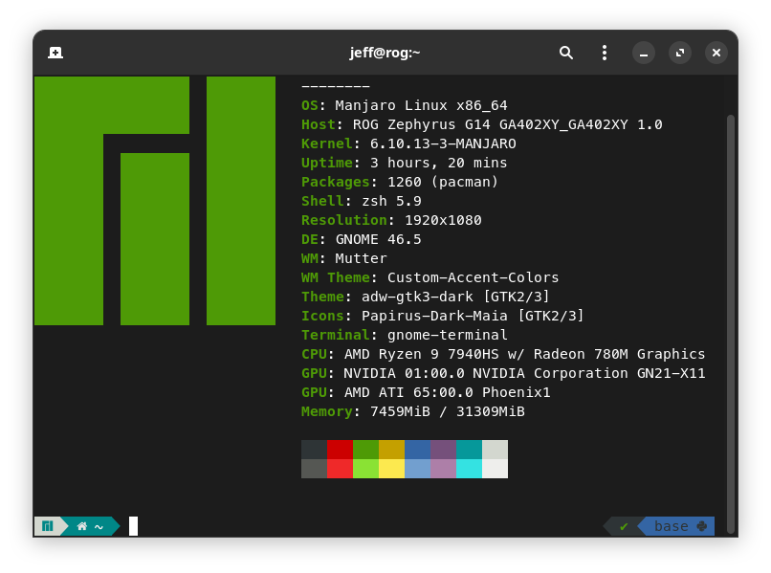Click DE value GNOME 46.5
Viewport: 771px width, 573px height.
(378, 239)
